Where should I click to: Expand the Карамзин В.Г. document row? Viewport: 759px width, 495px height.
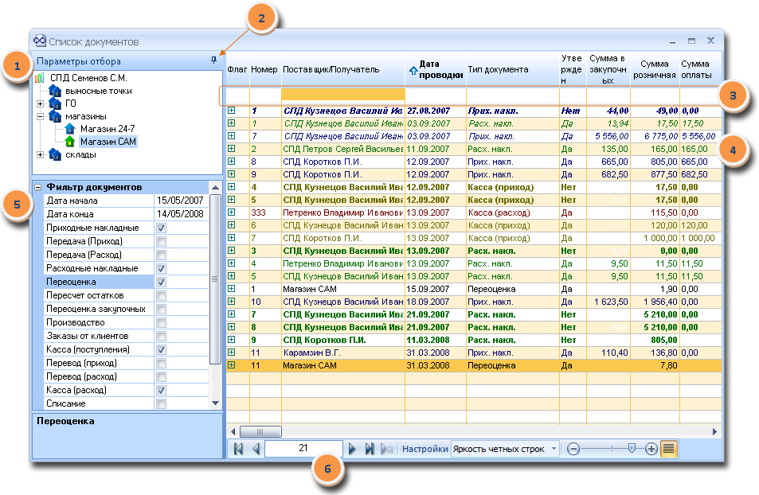[232, 353]
